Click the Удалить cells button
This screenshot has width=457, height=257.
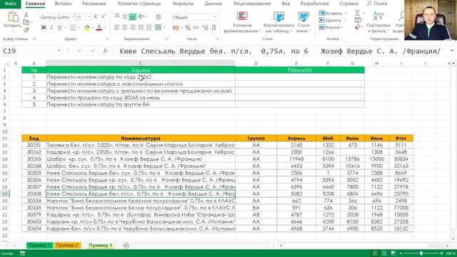point(332,20)
